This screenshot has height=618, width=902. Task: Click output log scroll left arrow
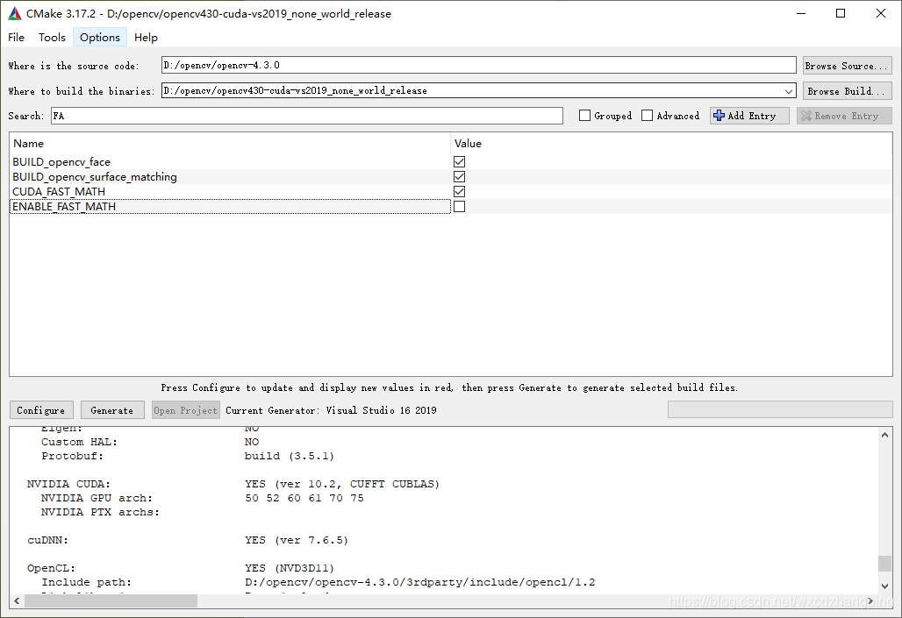(17, 600)
